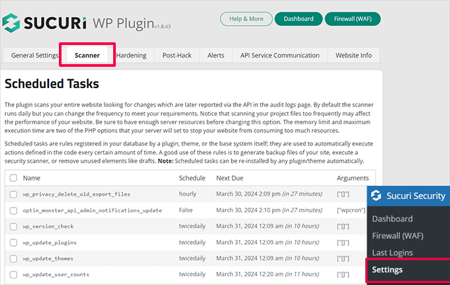Image resolution: width=450 pixels, height=285 pixels.
Task: Open the Dashboard header button
Action: pyautogui.click(x=298, y=19)
